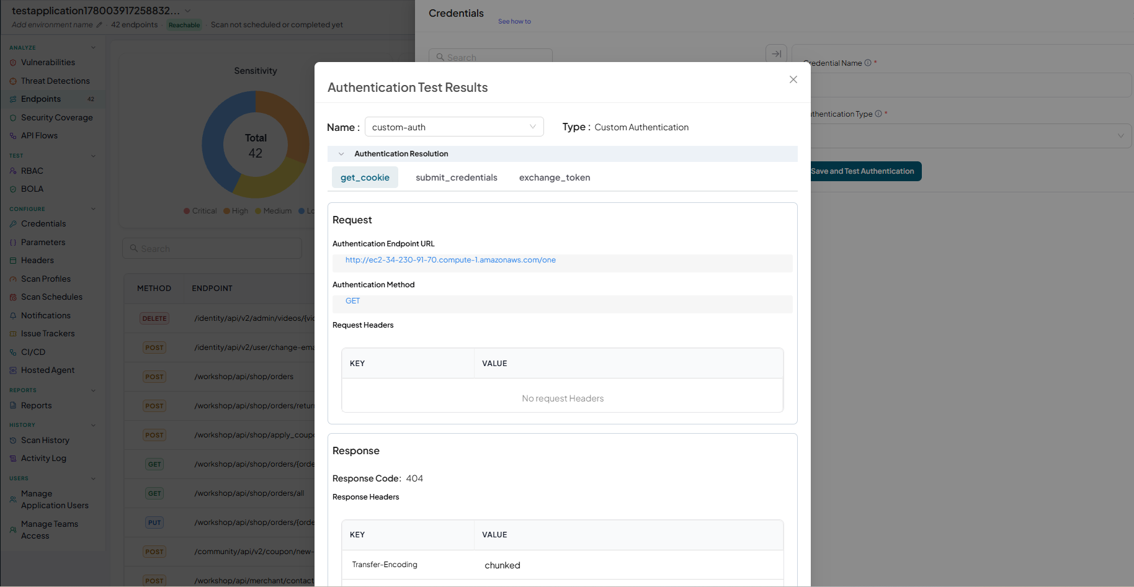Click the Response Code 404 value
The image size is (1134, 587).
[x=414, y=478]
